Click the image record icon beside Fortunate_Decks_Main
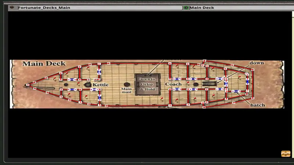Viewport: 294px width, 165px height. [12, 8]
